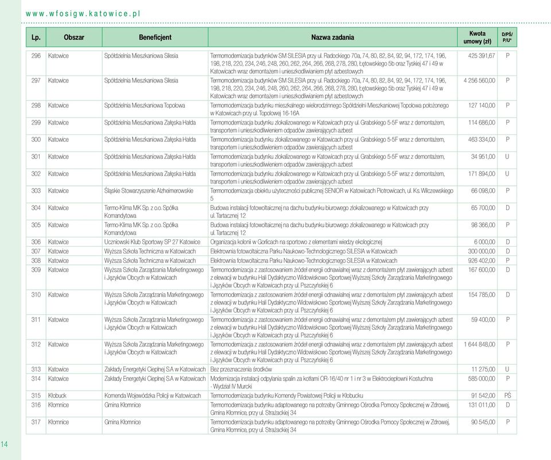Click the amount 90 545,00

tap(483, 422)
